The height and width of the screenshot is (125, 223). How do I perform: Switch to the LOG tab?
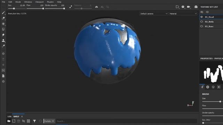pyautogui.click(x=9, y=117)
